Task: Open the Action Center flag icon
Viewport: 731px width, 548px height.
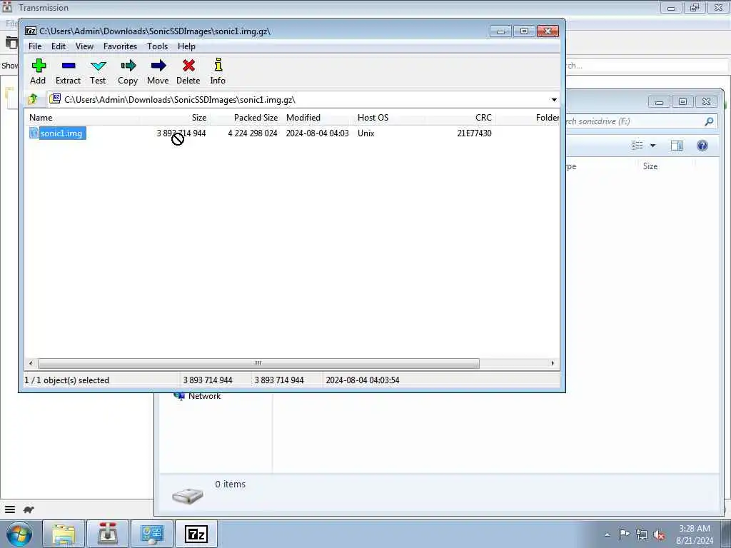Action: pos(624,534)
